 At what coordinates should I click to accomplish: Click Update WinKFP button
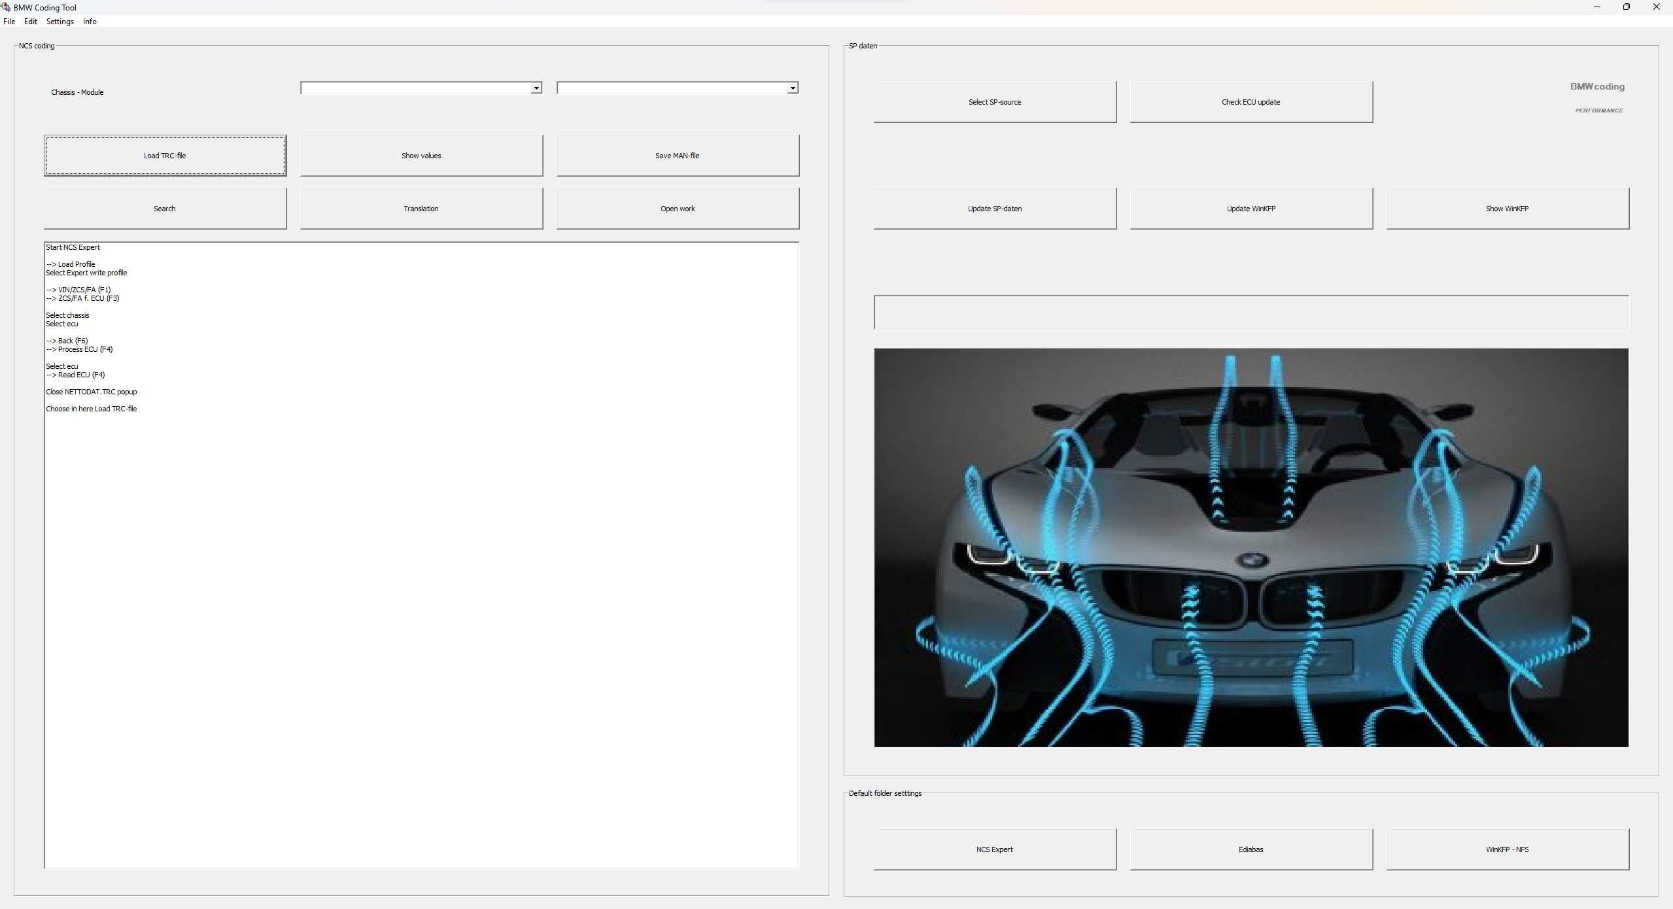[1251, 209]
